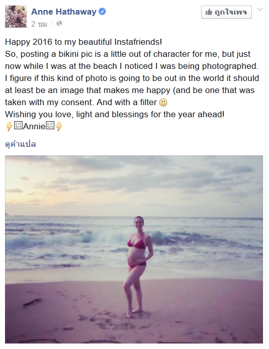Click the globe public privacy icon
Screen dimensions: 269x349
coord(59,23)
